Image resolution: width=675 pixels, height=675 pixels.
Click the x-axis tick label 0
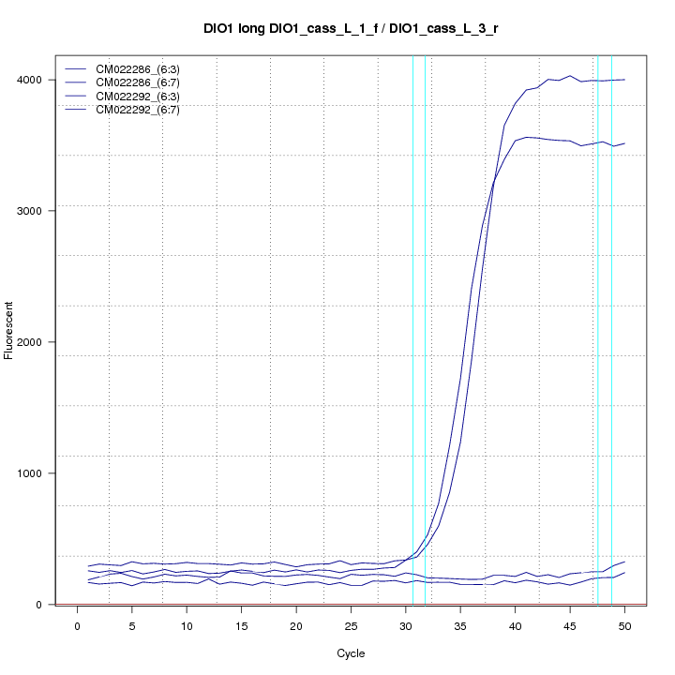(x=77, y=625)
